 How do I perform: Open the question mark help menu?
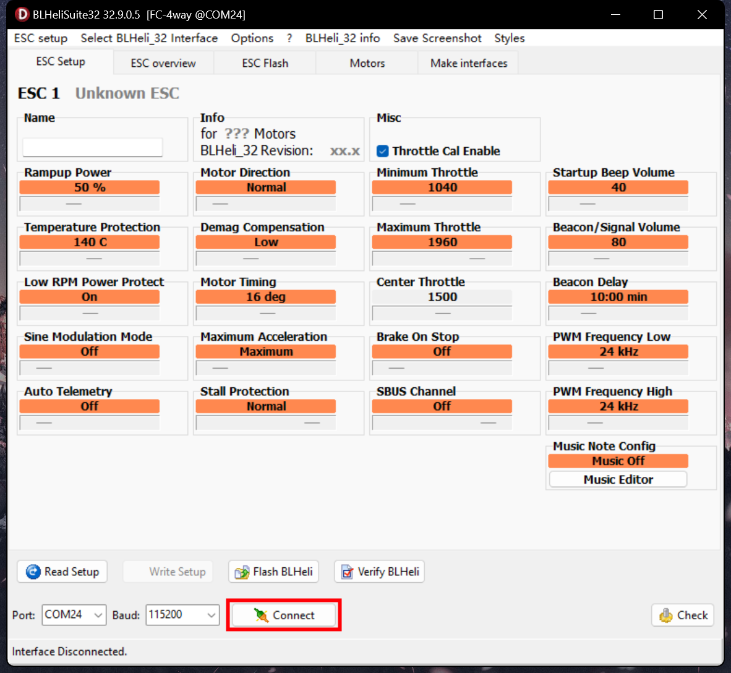(x=289, y=38)
